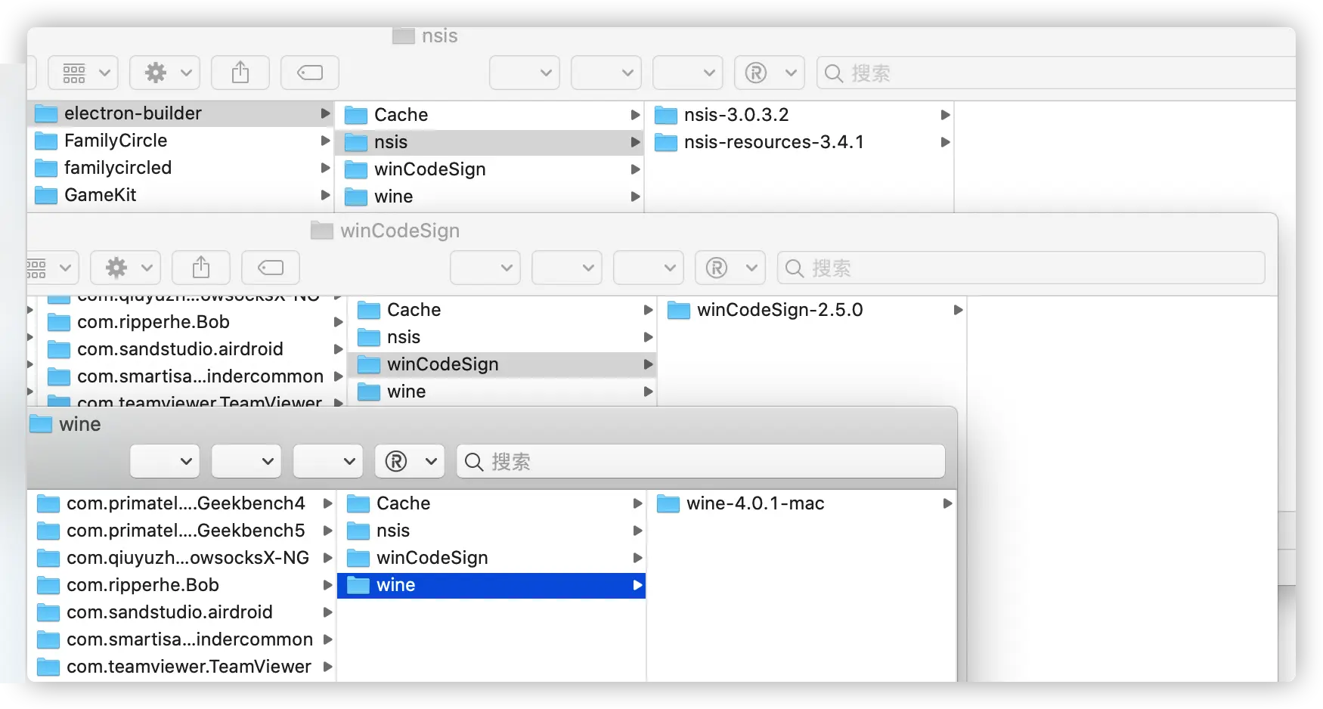The width and height of the screenshot is (1323, 709).
Task: Select Cache folder name in nsis window
Action: click(x=401, y=115)
